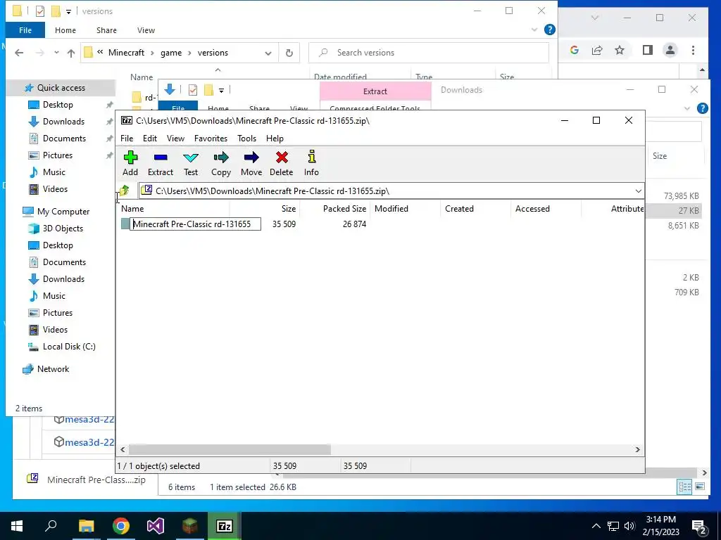The width and height of the screenshot is (721, 540).
Task: Click the 7-Zip Extract toolbar icon
Action: pyautogui.click(x=161, y=163)
